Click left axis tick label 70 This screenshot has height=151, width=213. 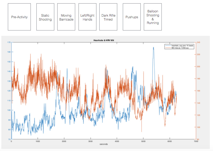point(9,139)
